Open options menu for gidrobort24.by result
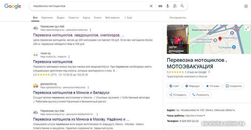This screenshot has width=251, height=130. click(x=88, y=88)
